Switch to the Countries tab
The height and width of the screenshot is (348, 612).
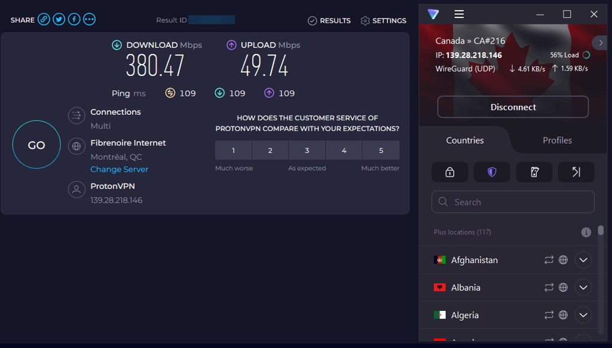pos(465,140)
